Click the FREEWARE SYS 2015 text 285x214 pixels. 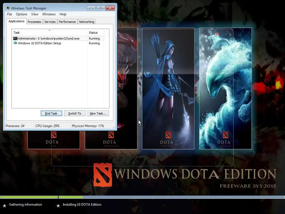coord(248,186)
